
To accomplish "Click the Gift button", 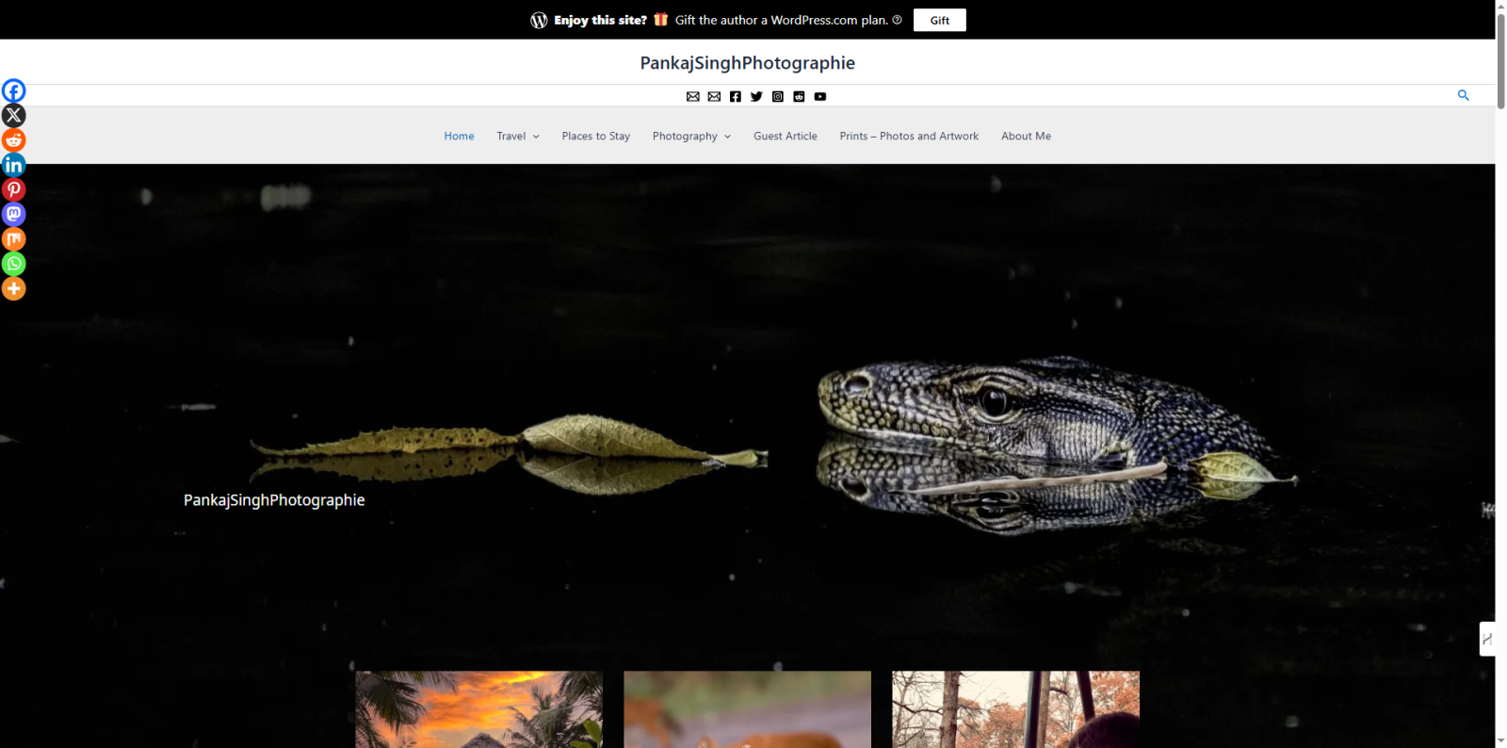I will click(940, 20).
